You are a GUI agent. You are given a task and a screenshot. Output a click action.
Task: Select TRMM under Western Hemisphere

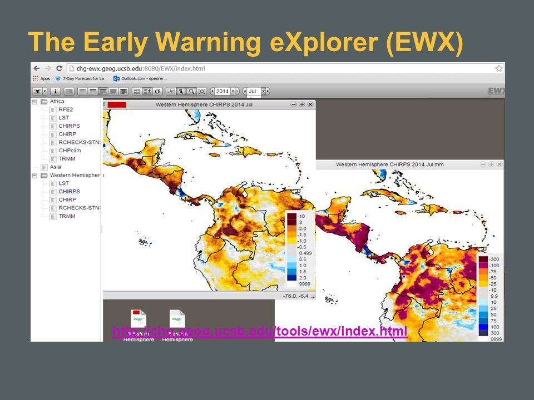[x=67, y=216]
